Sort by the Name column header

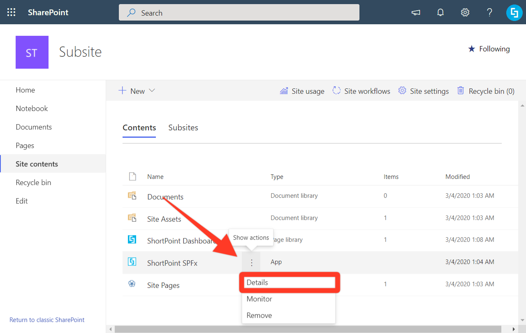click(155, 177)
